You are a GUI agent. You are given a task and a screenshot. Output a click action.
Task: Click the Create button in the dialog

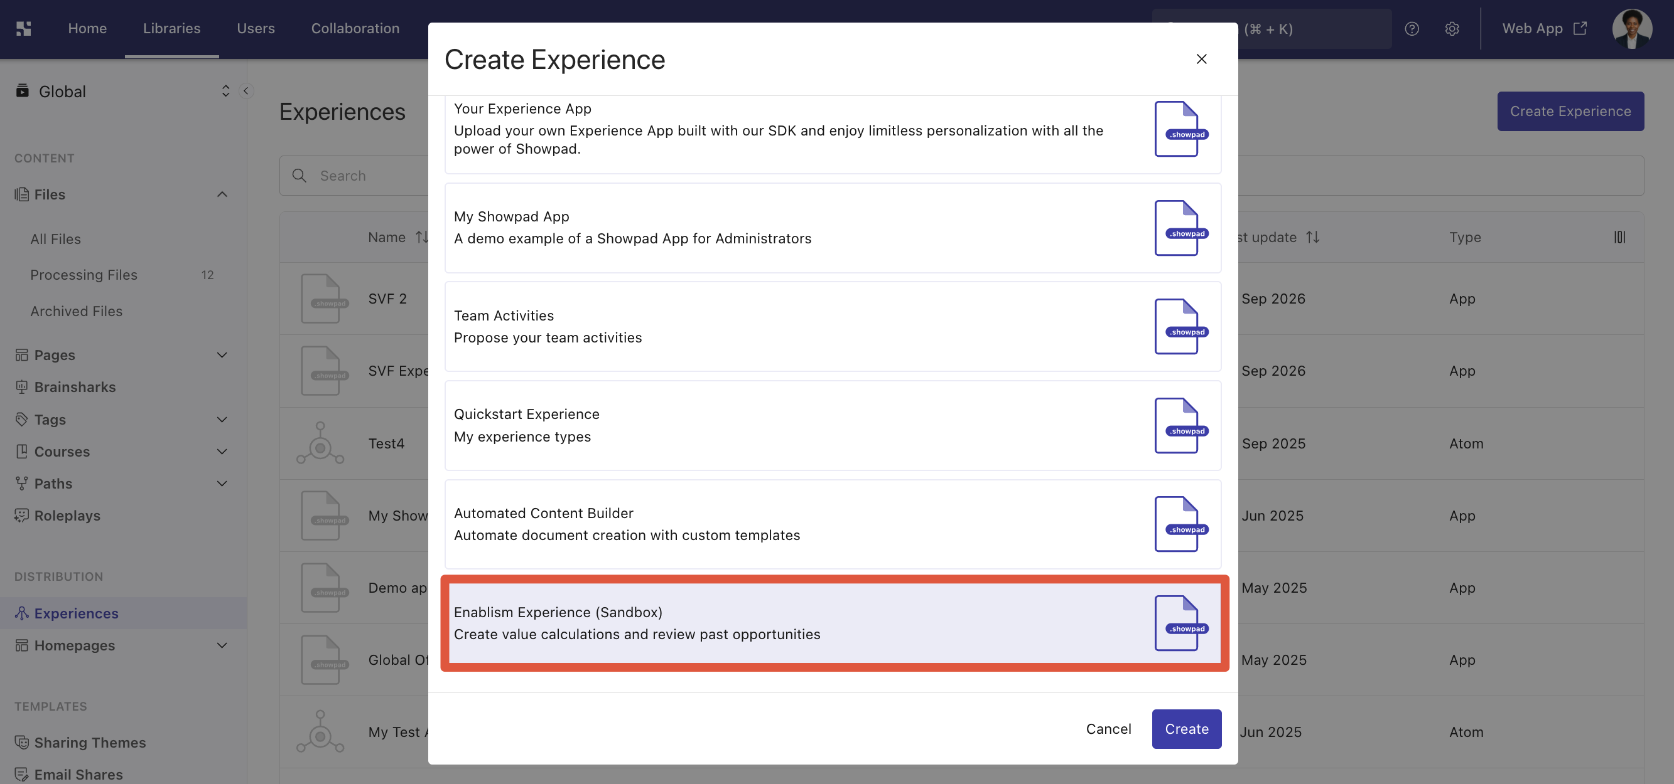(x=1186, y=729)
